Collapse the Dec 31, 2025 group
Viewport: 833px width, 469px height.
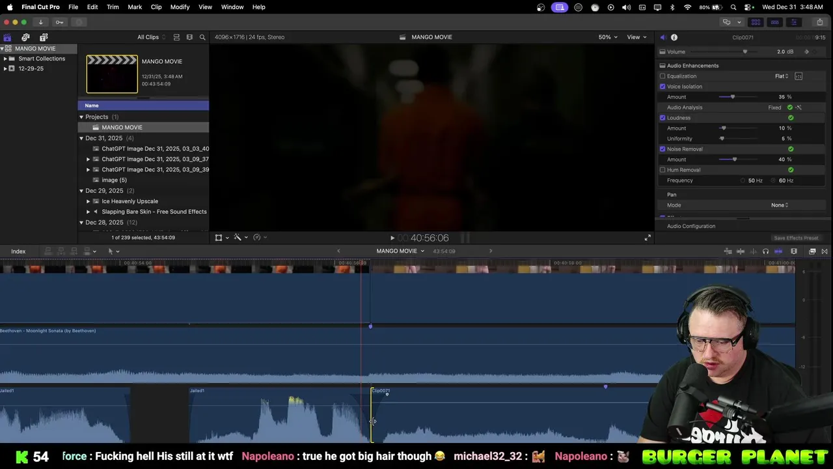click(81, 138)
